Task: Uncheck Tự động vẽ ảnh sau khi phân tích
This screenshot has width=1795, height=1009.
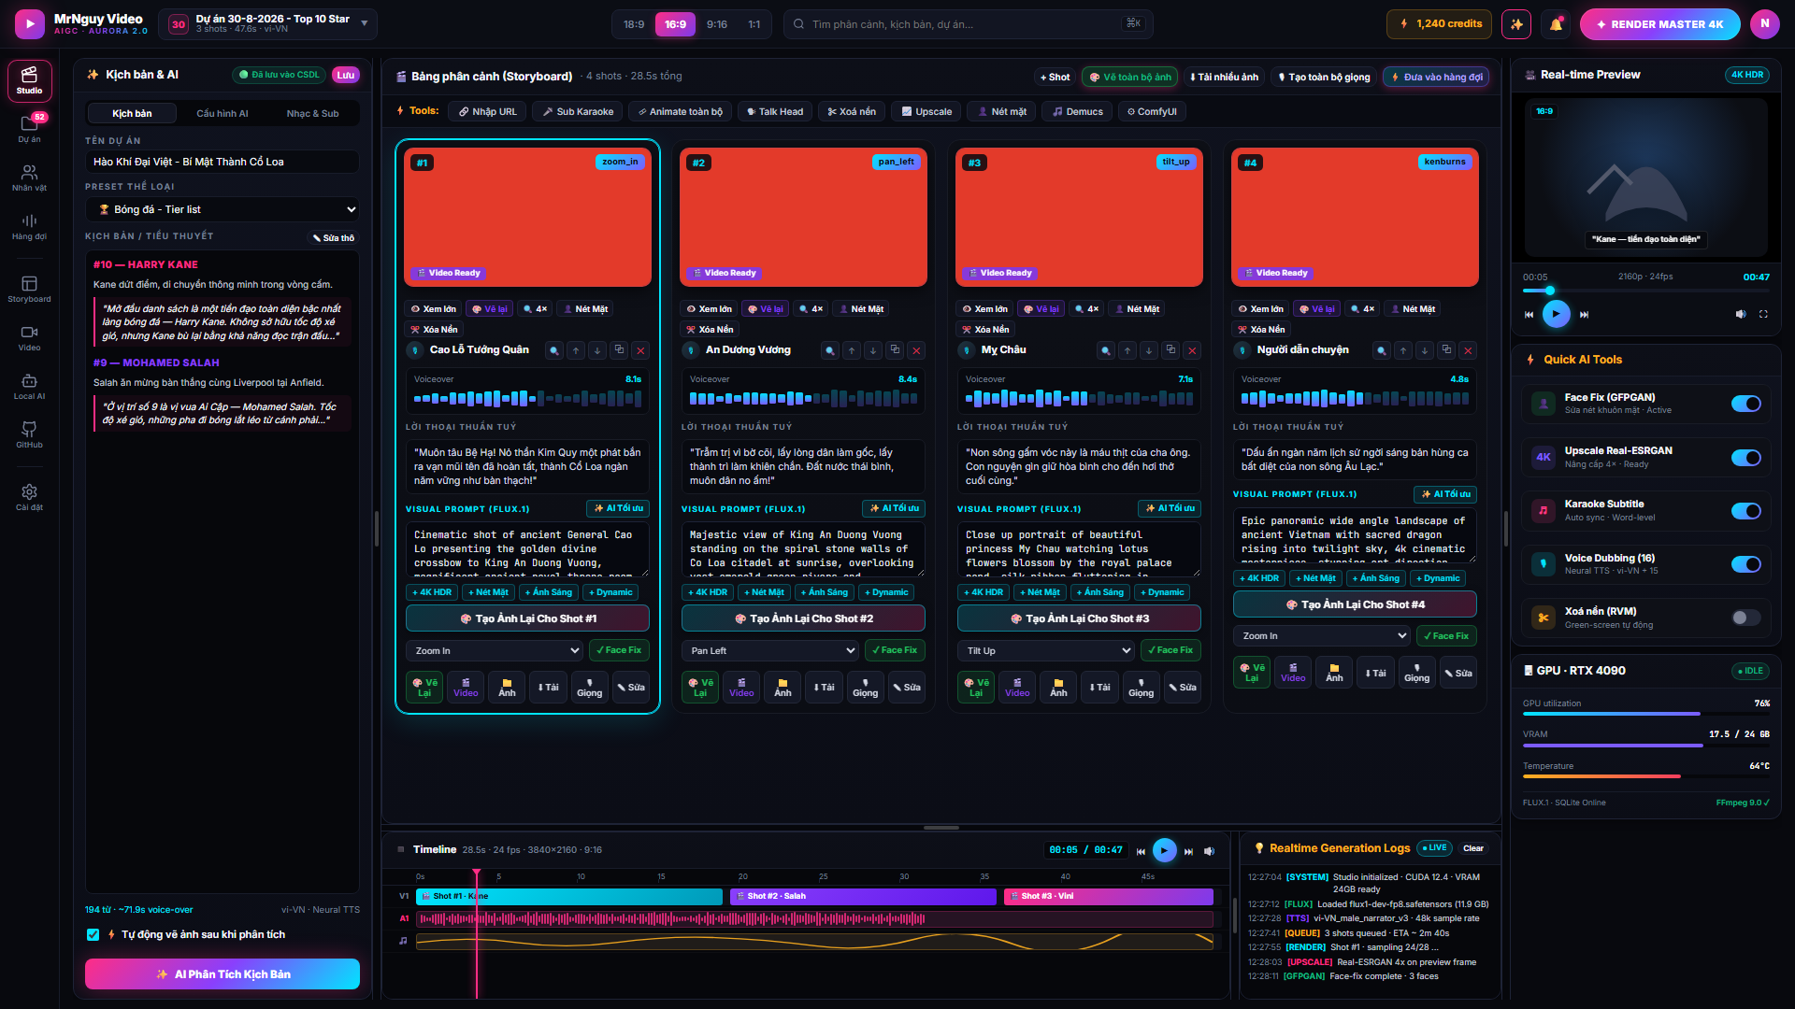Action: point(93,934)
